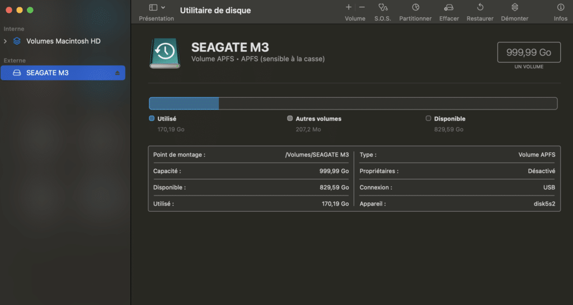Image resolution: width=573 pixels, height=305 pixels.
Task: Select Volumes Macintosh HD in sidebar
Action: tap(63, 41)
